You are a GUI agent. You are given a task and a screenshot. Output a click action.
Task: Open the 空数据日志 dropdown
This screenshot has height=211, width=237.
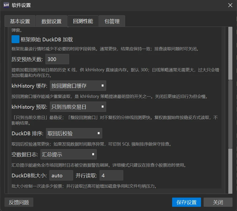pos(69,154)
